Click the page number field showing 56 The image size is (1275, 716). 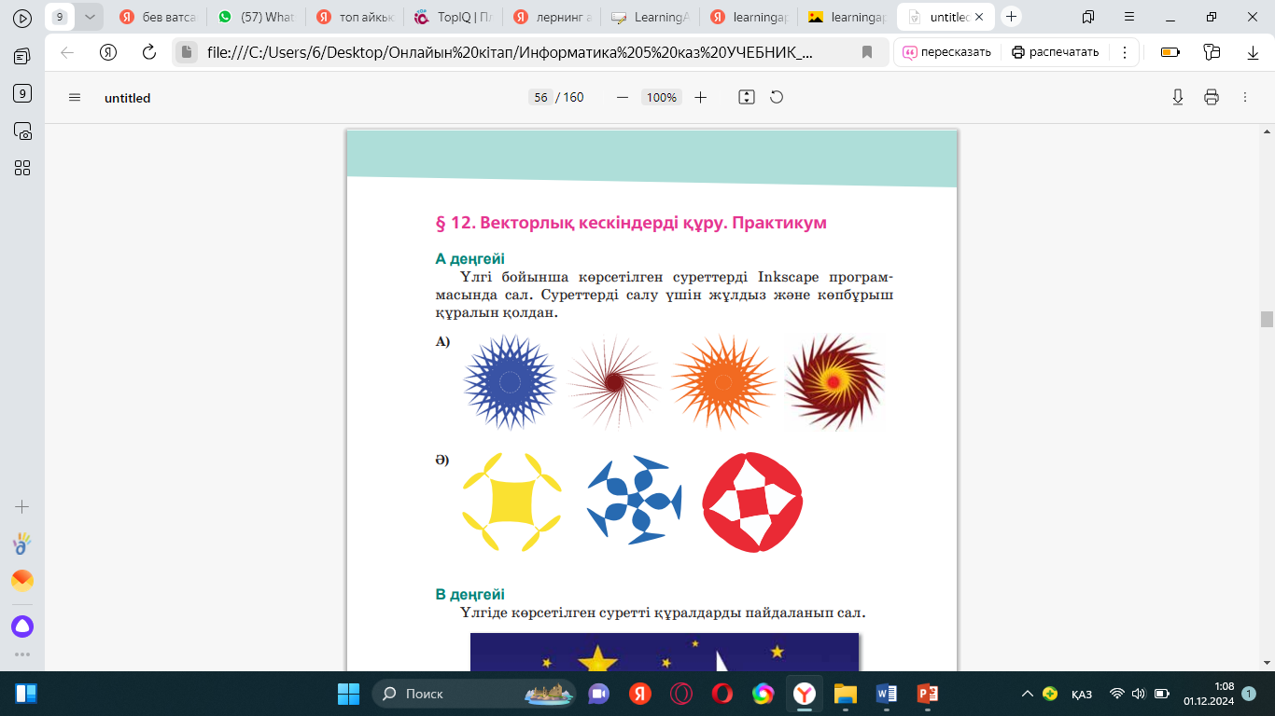(539, 97)
